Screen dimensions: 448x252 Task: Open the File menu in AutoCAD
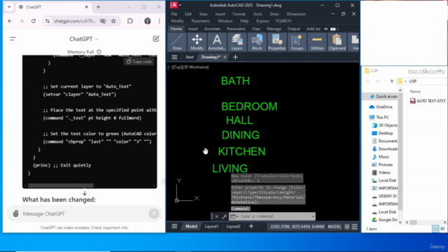[x=174, y=14]
